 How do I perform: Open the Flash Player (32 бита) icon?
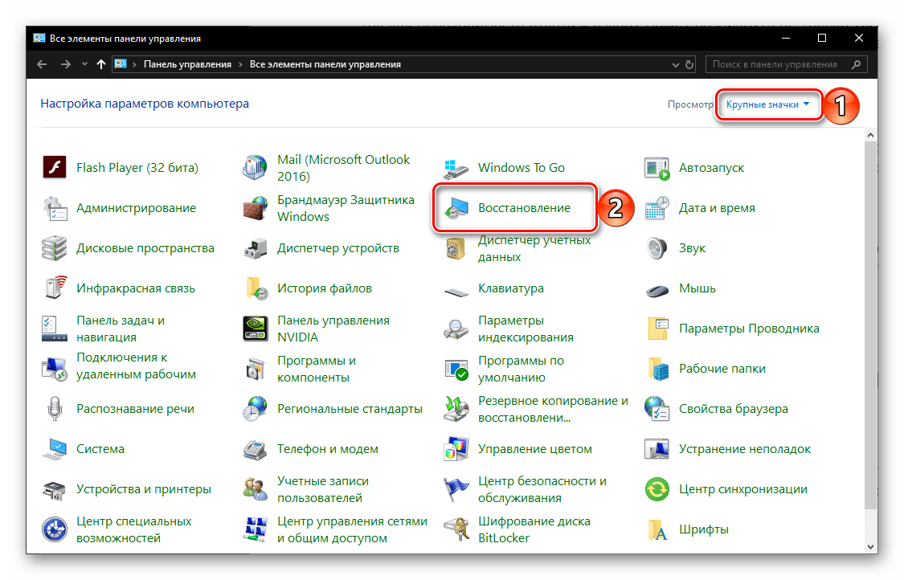click(x=55, y=168)
